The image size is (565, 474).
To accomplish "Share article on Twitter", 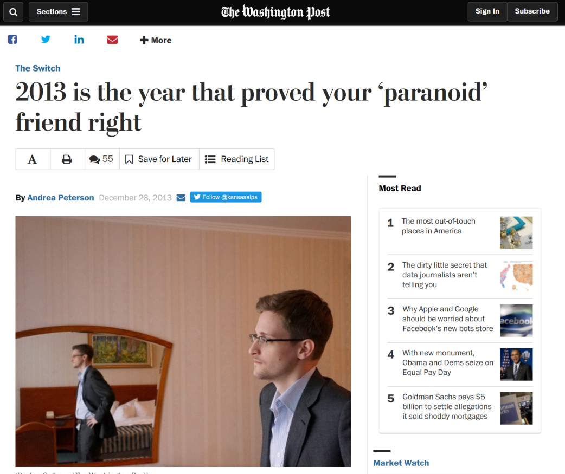I will (x=46, y=40).
